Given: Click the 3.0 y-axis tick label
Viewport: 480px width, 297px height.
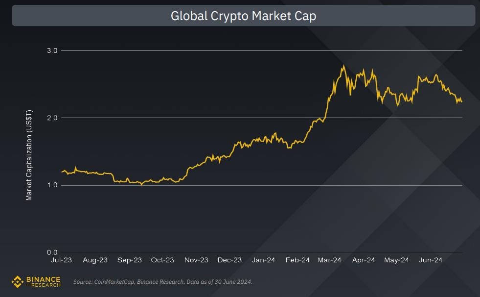Looking at the screenshot, I should [x=51, y=51].
